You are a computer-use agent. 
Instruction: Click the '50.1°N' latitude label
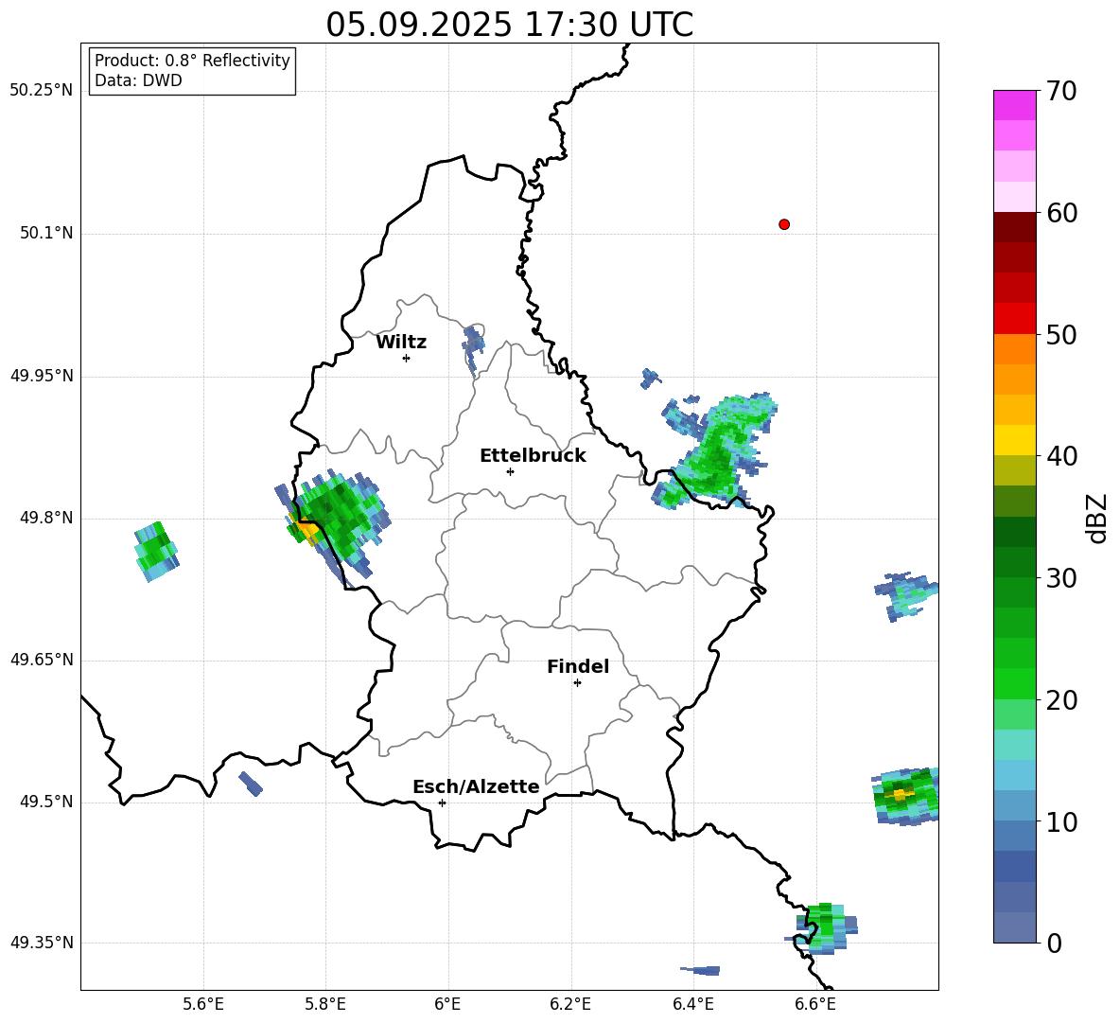[x=47, y=234]
